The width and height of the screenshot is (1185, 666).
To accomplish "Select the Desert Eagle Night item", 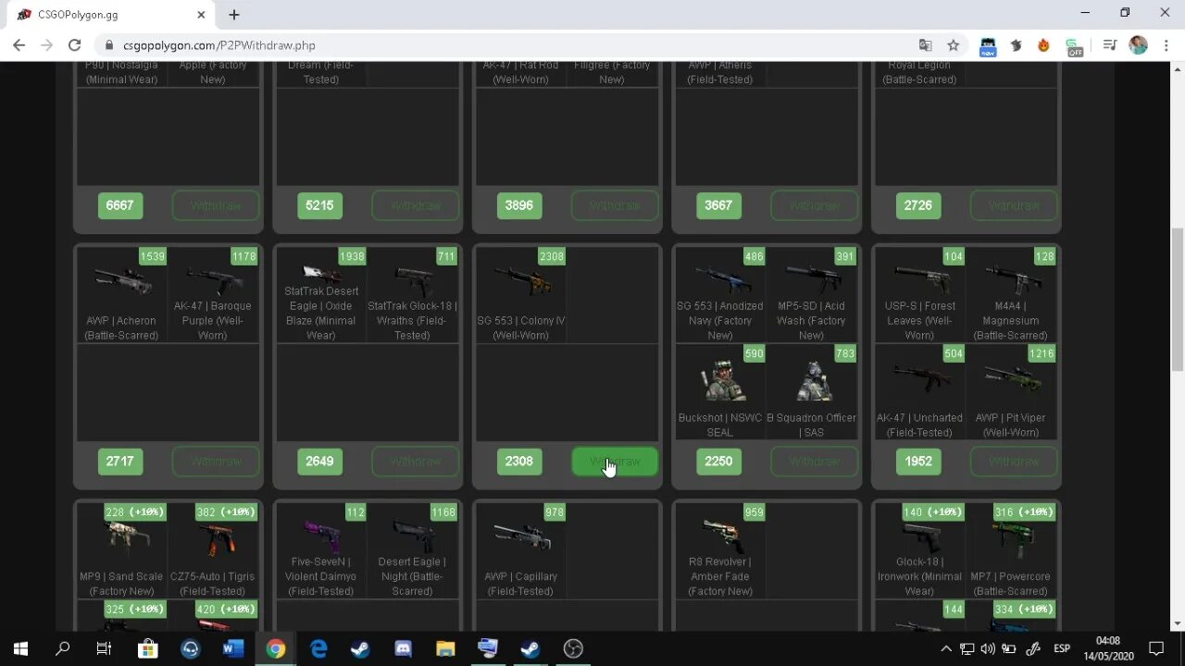I will pyautogui.click(x=412, y=551).
